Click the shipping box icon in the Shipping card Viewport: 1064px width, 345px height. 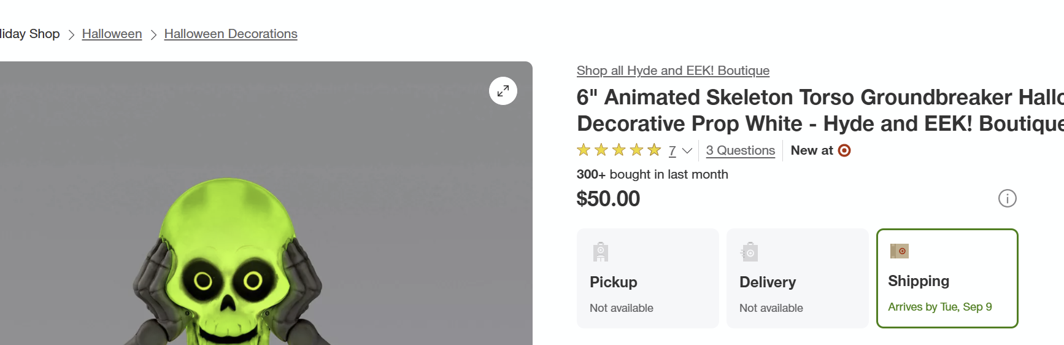click(x=899, y=251)
